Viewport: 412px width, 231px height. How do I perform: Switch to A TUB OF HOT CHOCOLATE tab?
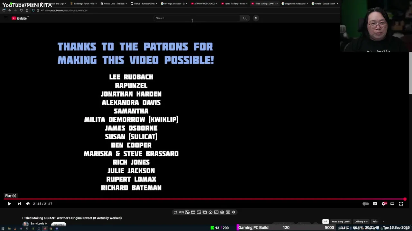[x=204, y=4]
